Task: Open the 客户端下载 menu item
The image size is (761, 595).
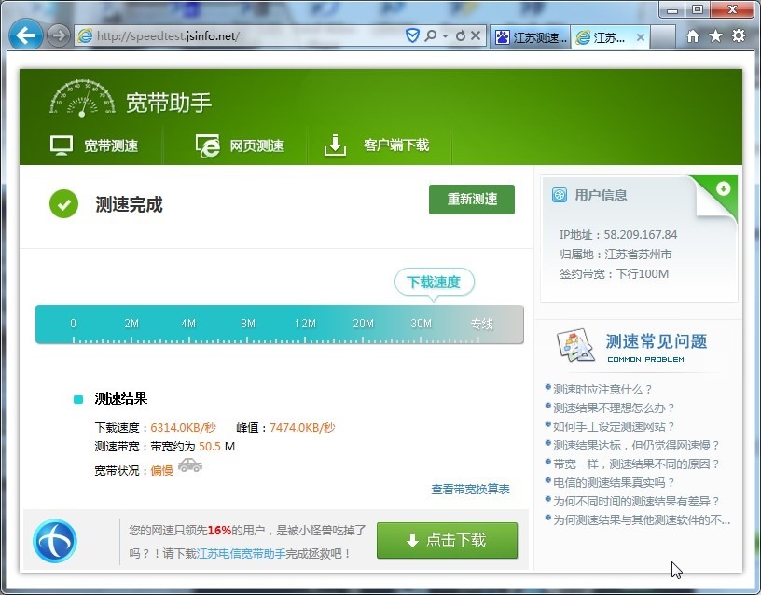Action: (x=396, y=145)
